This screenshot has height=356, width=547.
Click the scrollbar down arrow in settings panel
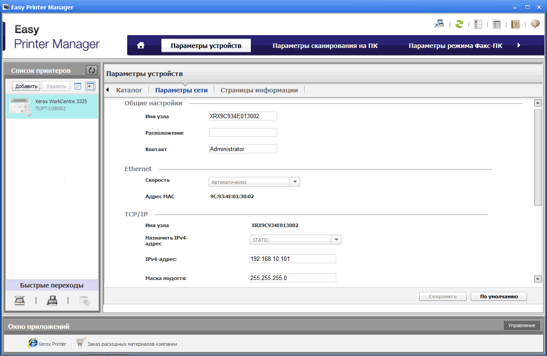[538, 279]
